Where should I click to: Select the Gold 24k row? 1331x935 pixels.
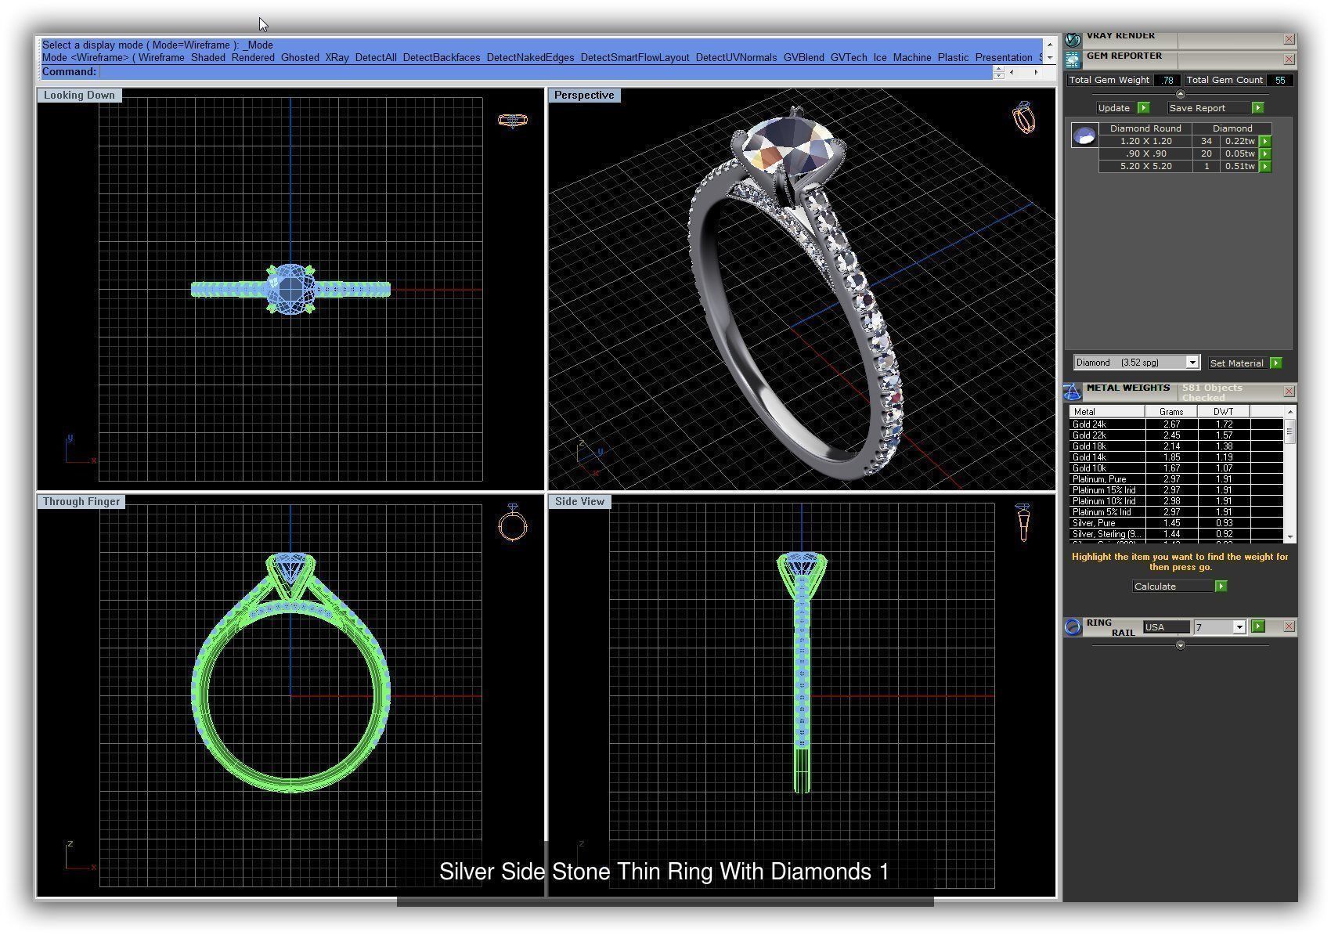pos(1176,424)
